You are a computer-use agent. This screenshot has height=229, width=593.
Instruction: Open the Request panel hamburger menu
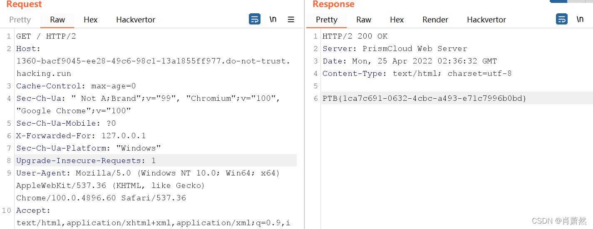tap(291, 19)
